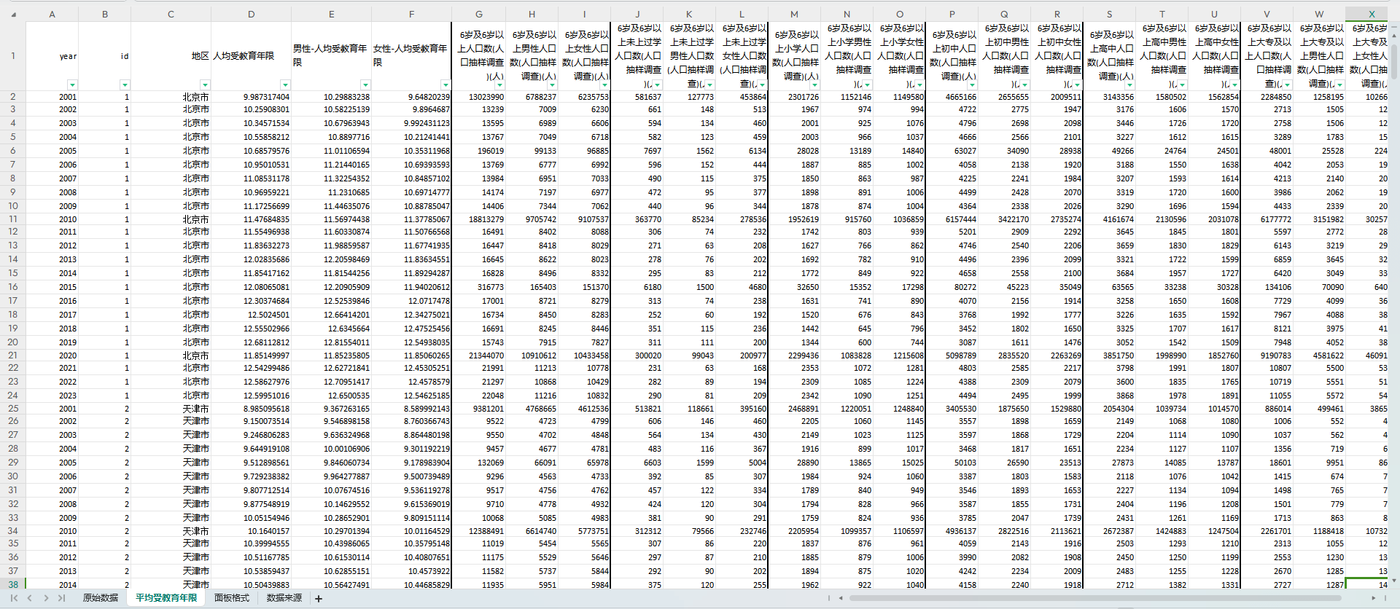1400x609 pixels.
Task: Select cell with value 9.987317404
Action: [x=251, y=97]
